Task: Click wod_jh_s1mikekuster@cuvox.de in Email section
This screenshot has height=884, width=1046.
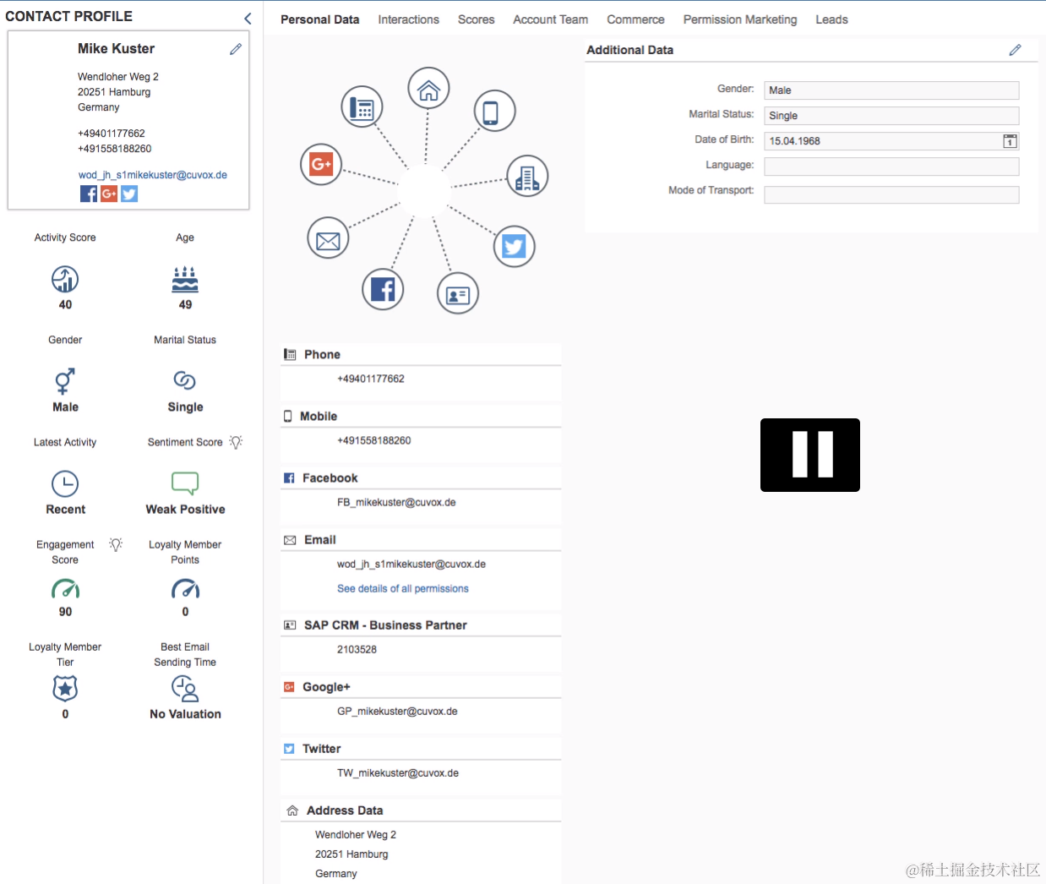Action: click(x=411, y=564)
